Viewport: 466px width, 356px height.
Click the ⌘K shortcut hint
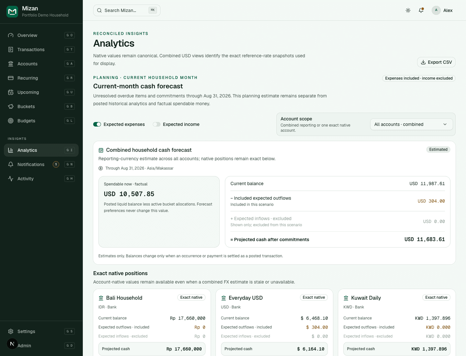pos(153,10)
